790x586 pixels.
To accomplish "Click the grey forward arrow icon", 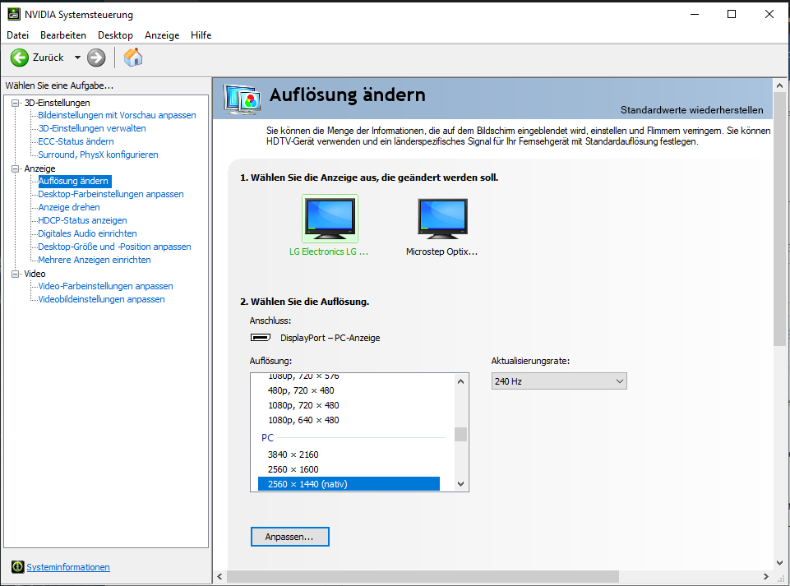I will pos(96,58).
